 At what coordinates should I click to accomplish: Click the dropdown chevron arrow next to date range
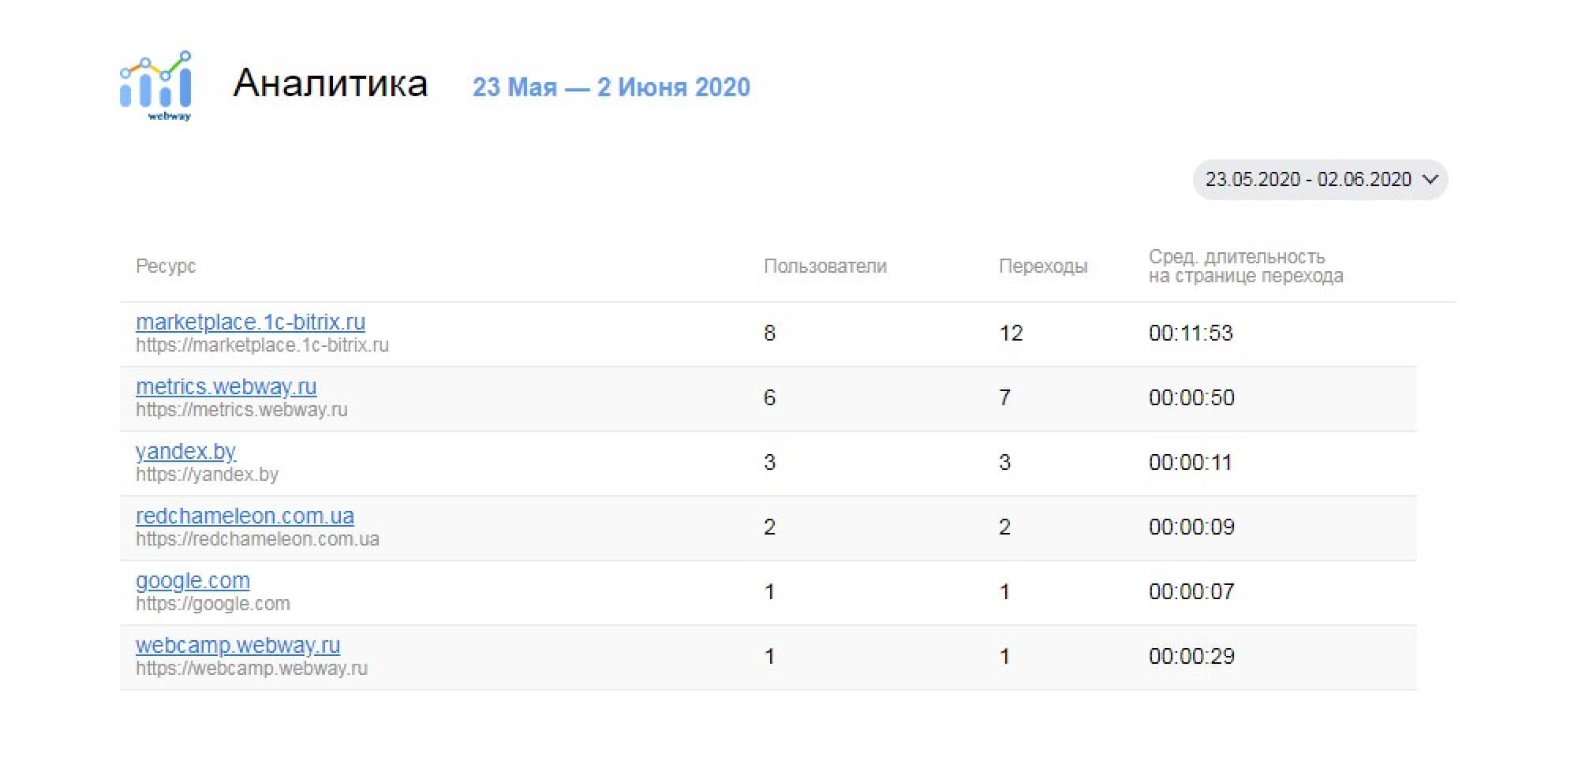[x=1430, y=180]
